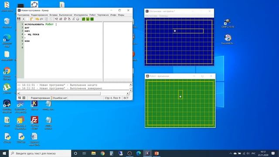279x157 pixels.
Task: Open the Выполнение menu
Action: click(x=66, y=15)
